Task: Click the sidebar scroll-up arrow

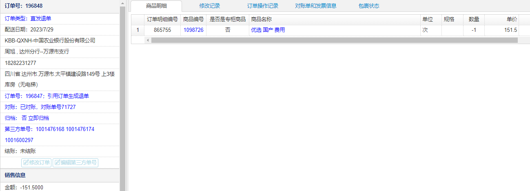Action: click(122, 3)
